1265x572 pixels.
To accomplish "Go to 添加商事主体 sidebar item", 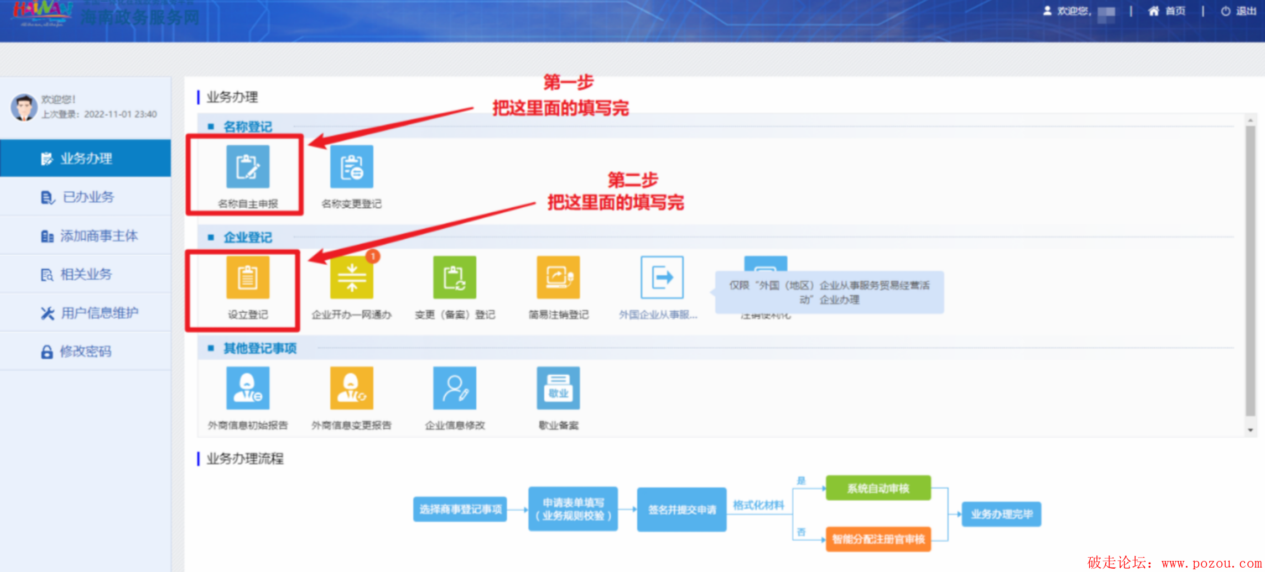I will [x=98, y=236].
